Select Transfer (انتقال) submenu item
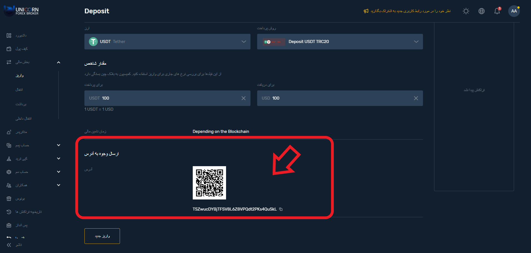This screenshot has width=531, height=253. point(19,90)
